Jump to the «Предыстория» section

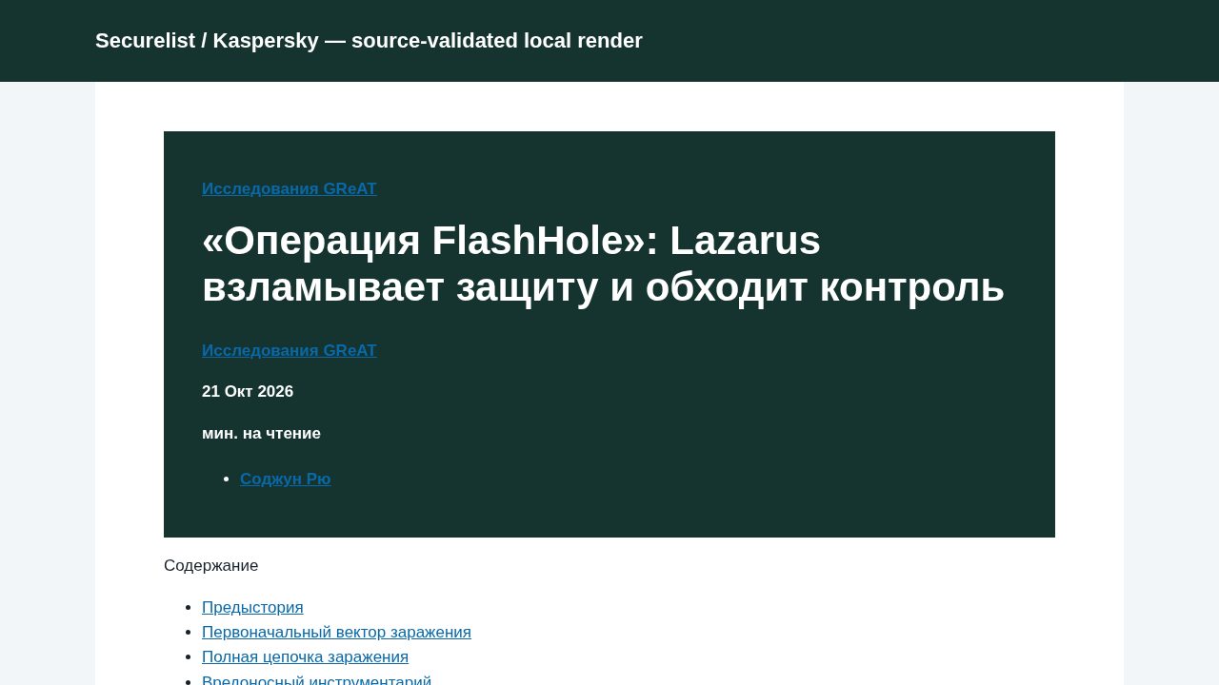pyautogui.click(x=252, y=607)
